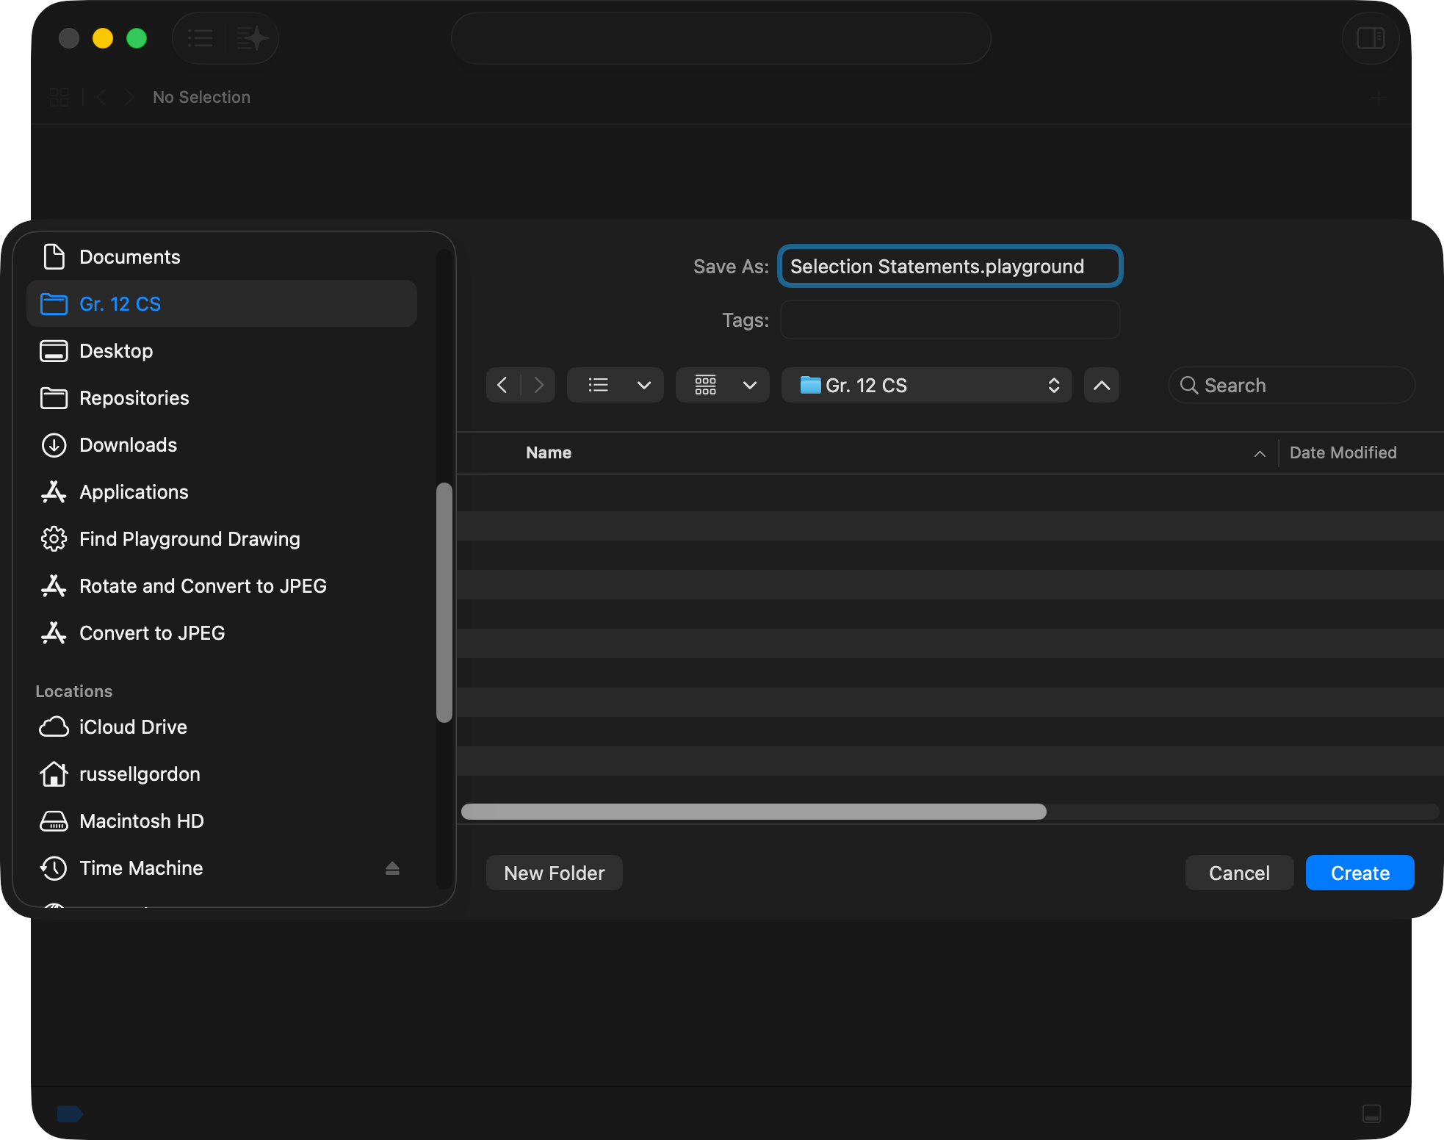
Task: Click the Tags input field
Action: coord(949,320)
